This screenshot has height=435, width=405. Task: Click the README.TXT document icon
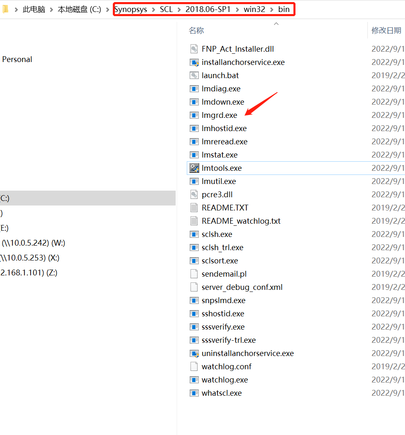194,208
